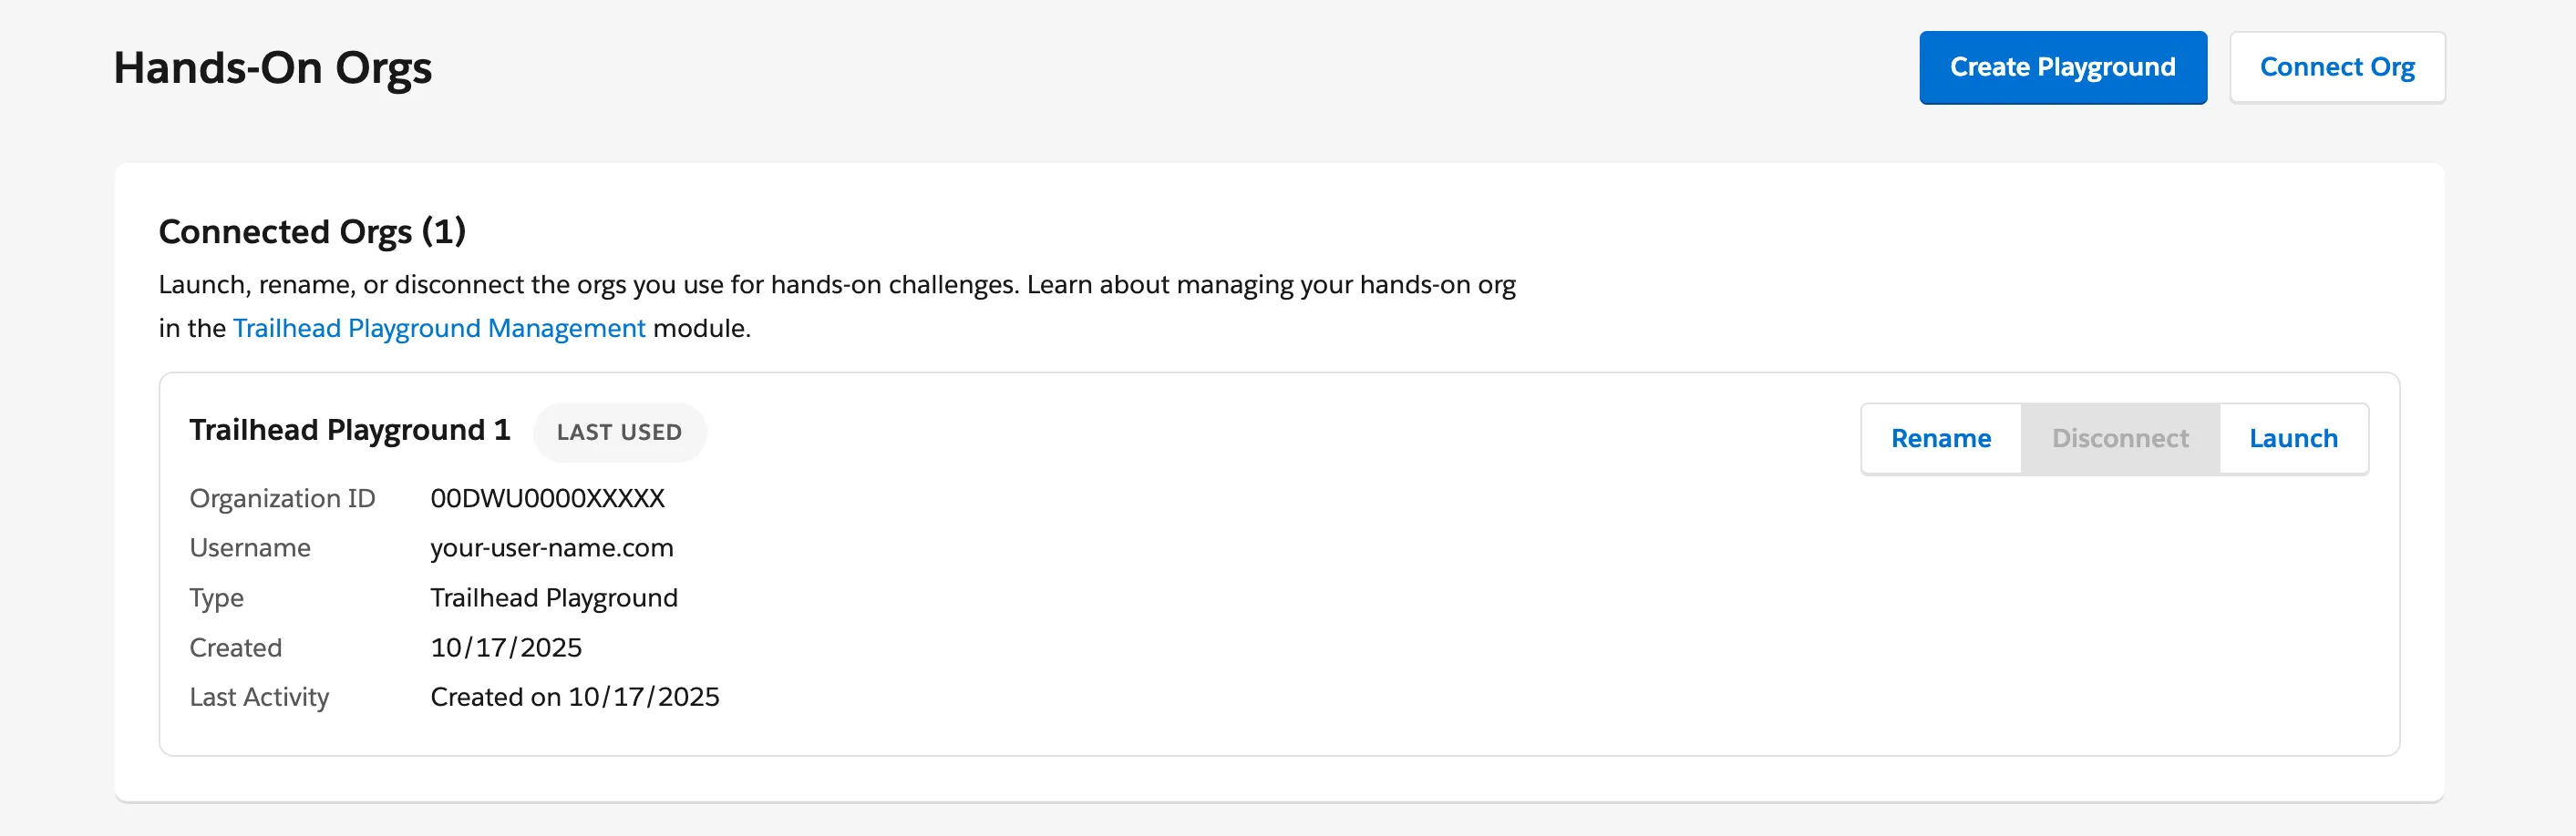
Task: Click the Last Activity row's value text
Action: click(x=574, y=698)
